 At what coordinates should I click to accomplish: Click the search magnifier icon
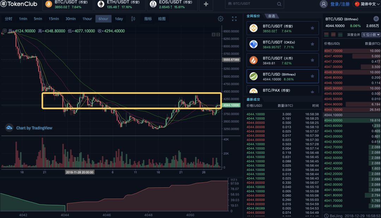(x=279, y=4)
